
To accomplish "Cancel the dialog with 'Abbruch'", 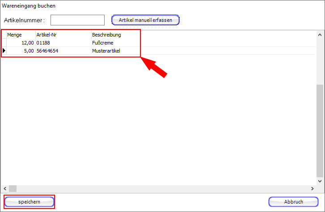I will pyautogui.click(x=293, y=202).
